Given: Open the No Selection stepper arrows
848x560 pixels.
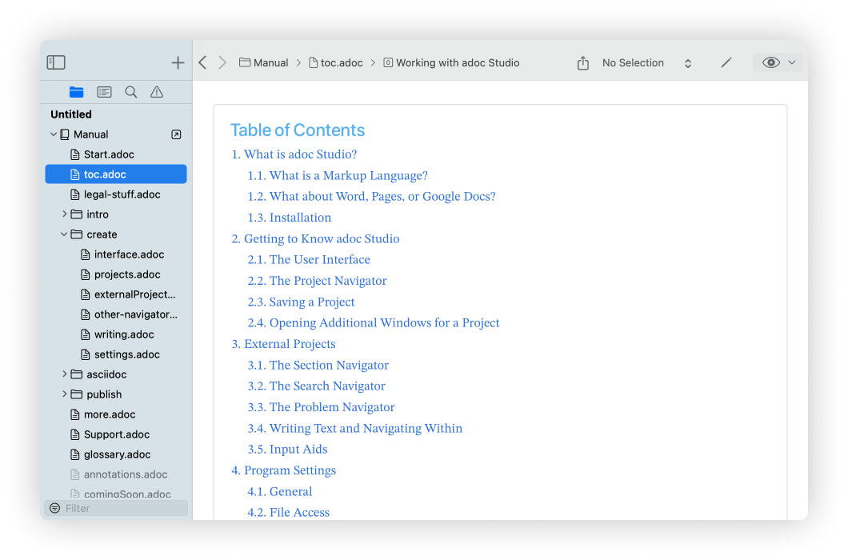Looking at the screenshot, I should (x=688, y=63).
